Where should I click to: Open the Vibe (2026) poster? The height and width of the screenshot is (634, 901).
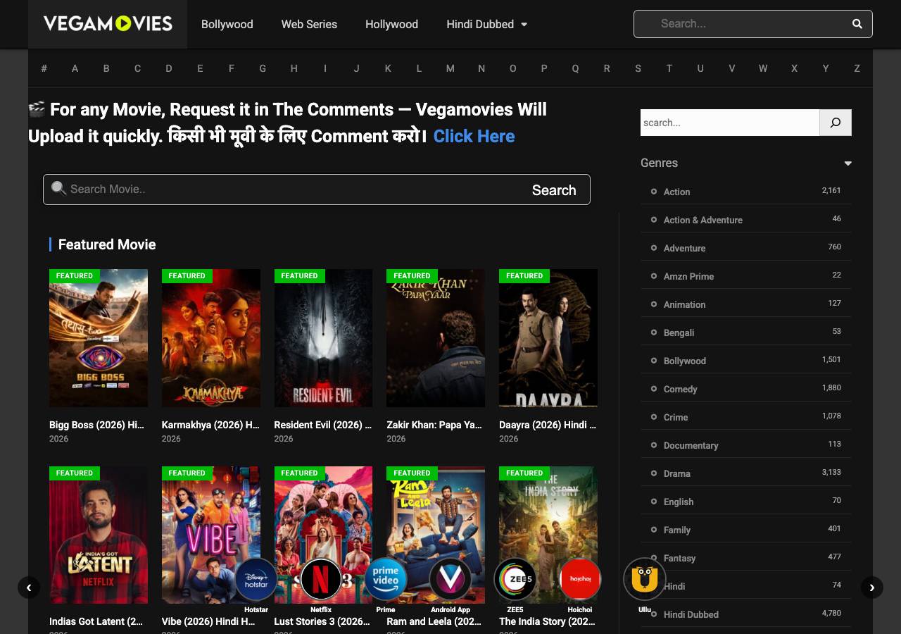click(211, 535)
